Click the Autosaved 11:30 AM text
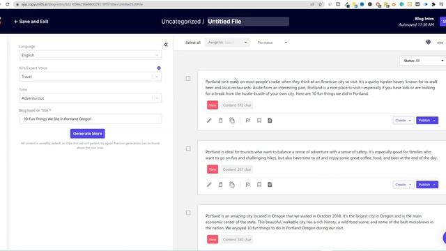The image size is (446, 251). [x=416, y=25]
